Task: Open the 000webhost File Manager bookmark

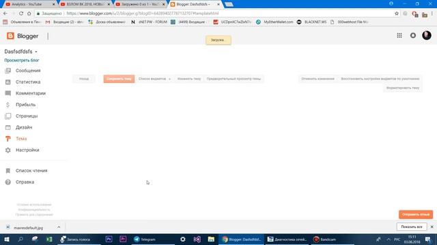Action: (x=349, y=22)
